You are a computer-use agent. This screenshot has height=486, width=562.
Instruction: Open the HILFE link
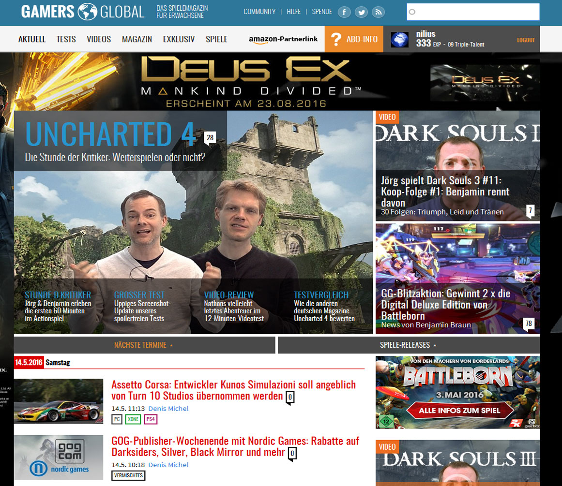(x=293, y=12)
